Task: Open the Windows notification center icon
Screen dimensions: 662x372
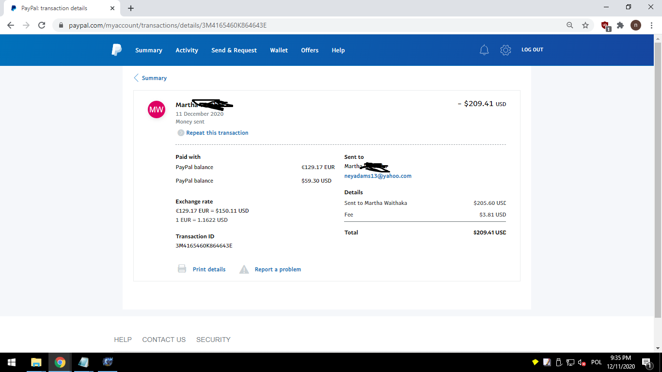Action: tap(646, 362)
